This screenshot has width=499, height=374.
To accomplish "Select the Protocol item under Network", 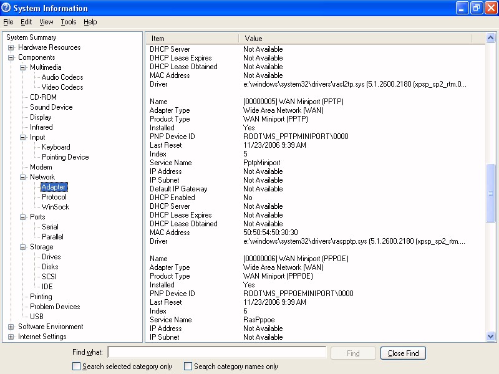I will (x=54, y=197).
